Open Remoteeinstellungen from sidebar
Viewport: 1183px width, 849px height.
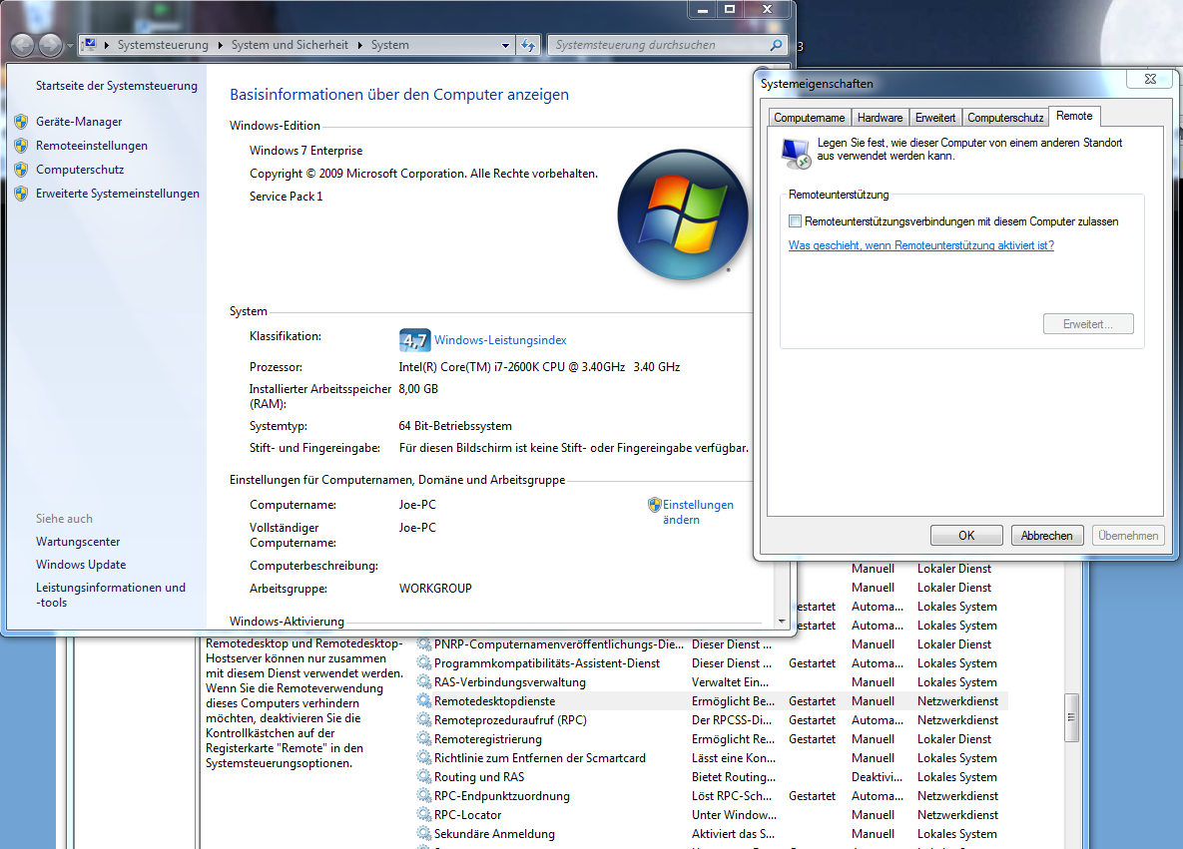click(x=92, y=146)
